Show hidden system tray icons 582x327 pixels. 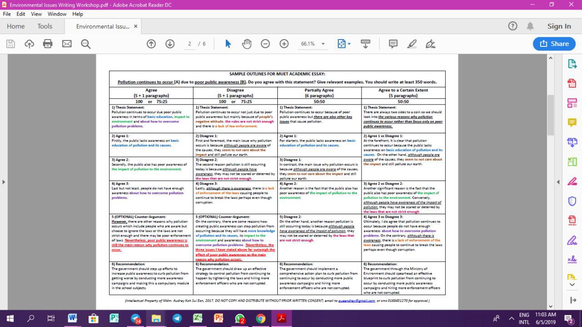pyautogui.click(x=511, y=318)
